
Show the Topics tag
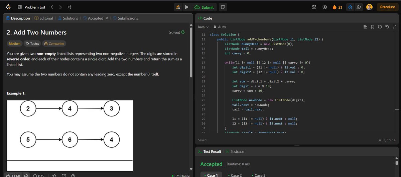pyautogui.click(x=32, y=44)
